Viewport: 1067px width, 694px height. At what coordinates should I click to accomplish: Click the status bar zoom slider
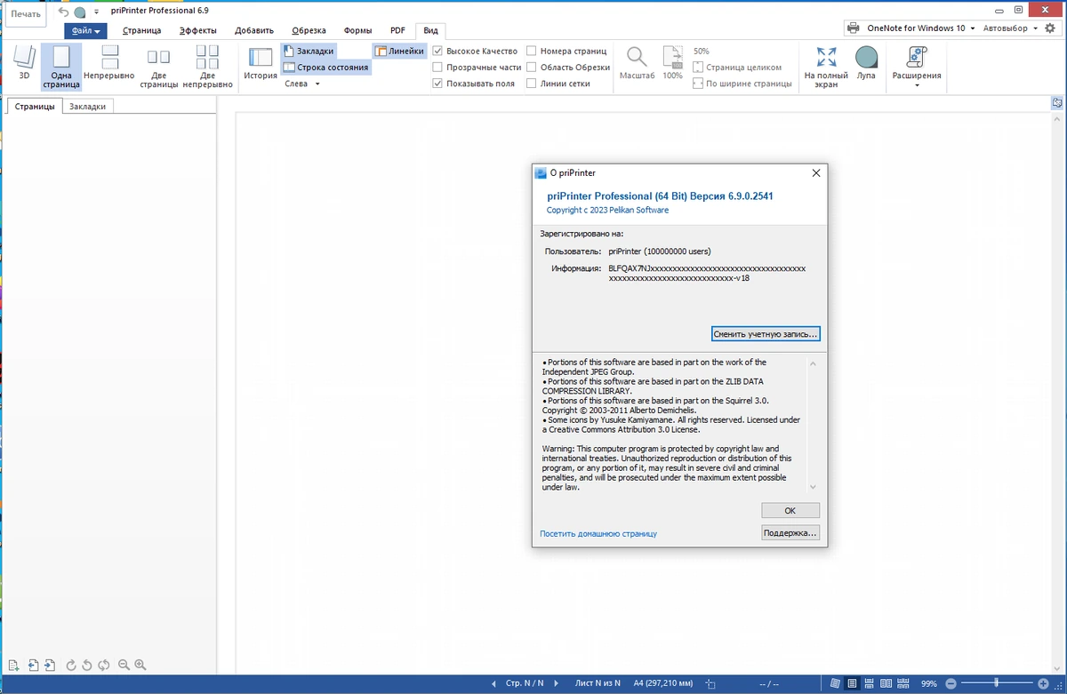(997, 684)
